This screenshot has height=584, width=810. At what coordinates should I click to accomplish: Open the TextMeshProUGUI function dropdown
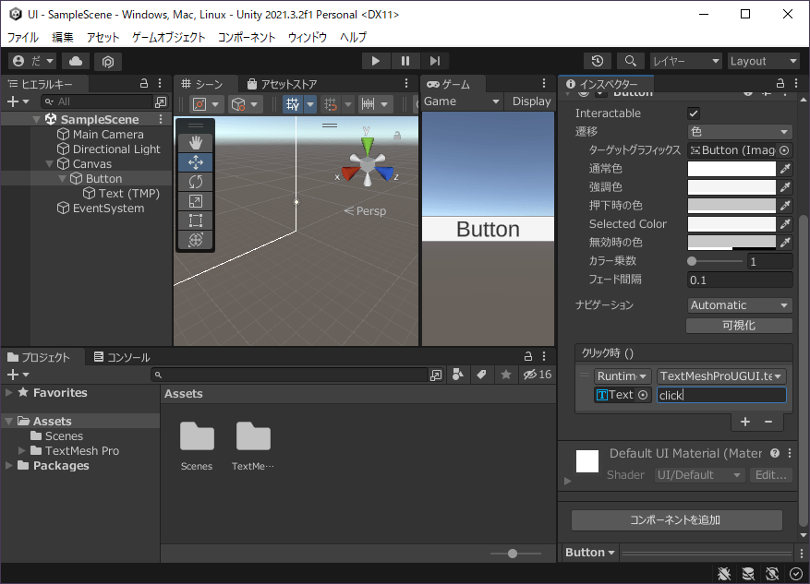[x=721, y=376]
